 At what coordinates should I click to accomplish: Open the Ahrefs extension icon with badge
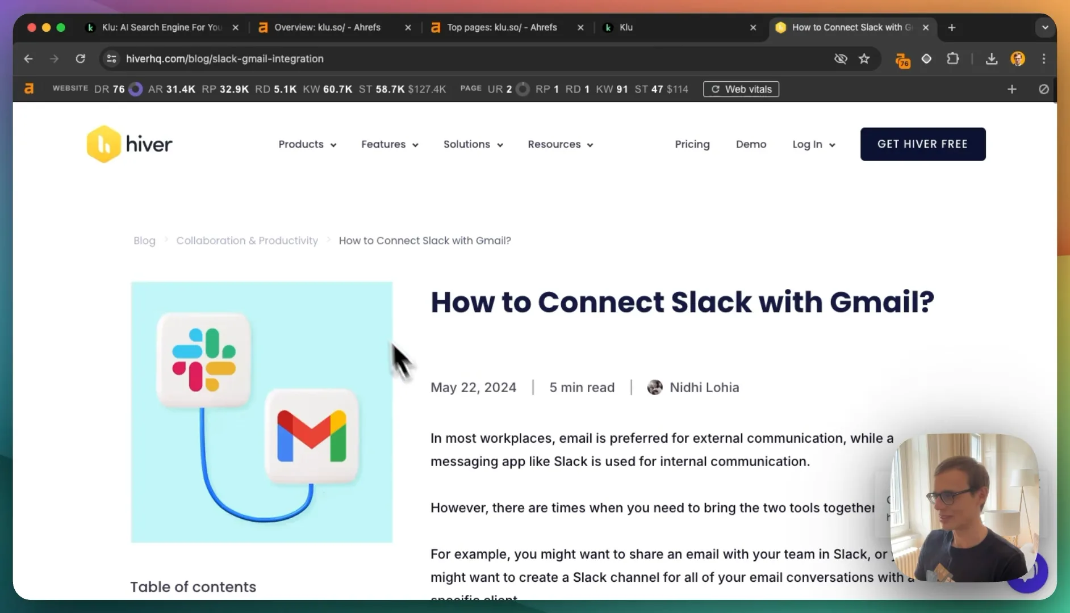coord(902,60)
